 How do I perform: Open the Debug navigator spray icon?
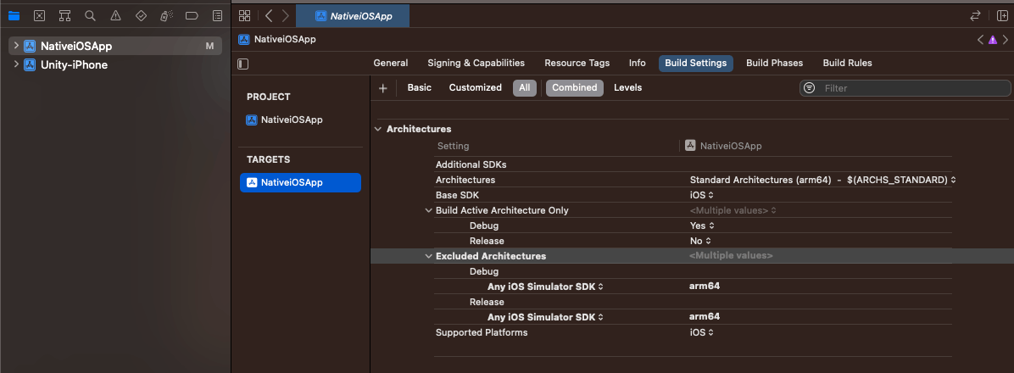pos(166,15)
